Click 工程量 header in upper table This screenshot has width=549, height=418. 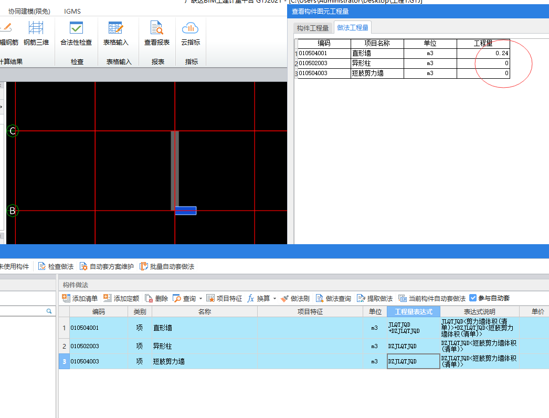(x=483, y=44)
